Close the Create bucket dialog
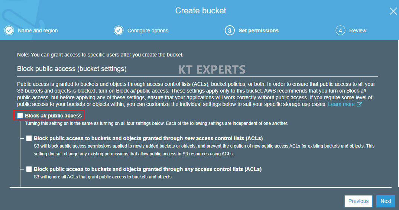 click(x=393, y=11)
